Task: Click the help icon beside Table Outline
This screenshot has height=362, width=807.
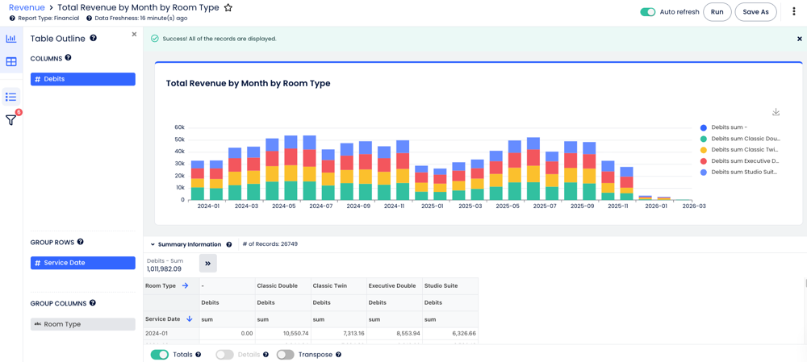Action: click(x=94, y=38)
